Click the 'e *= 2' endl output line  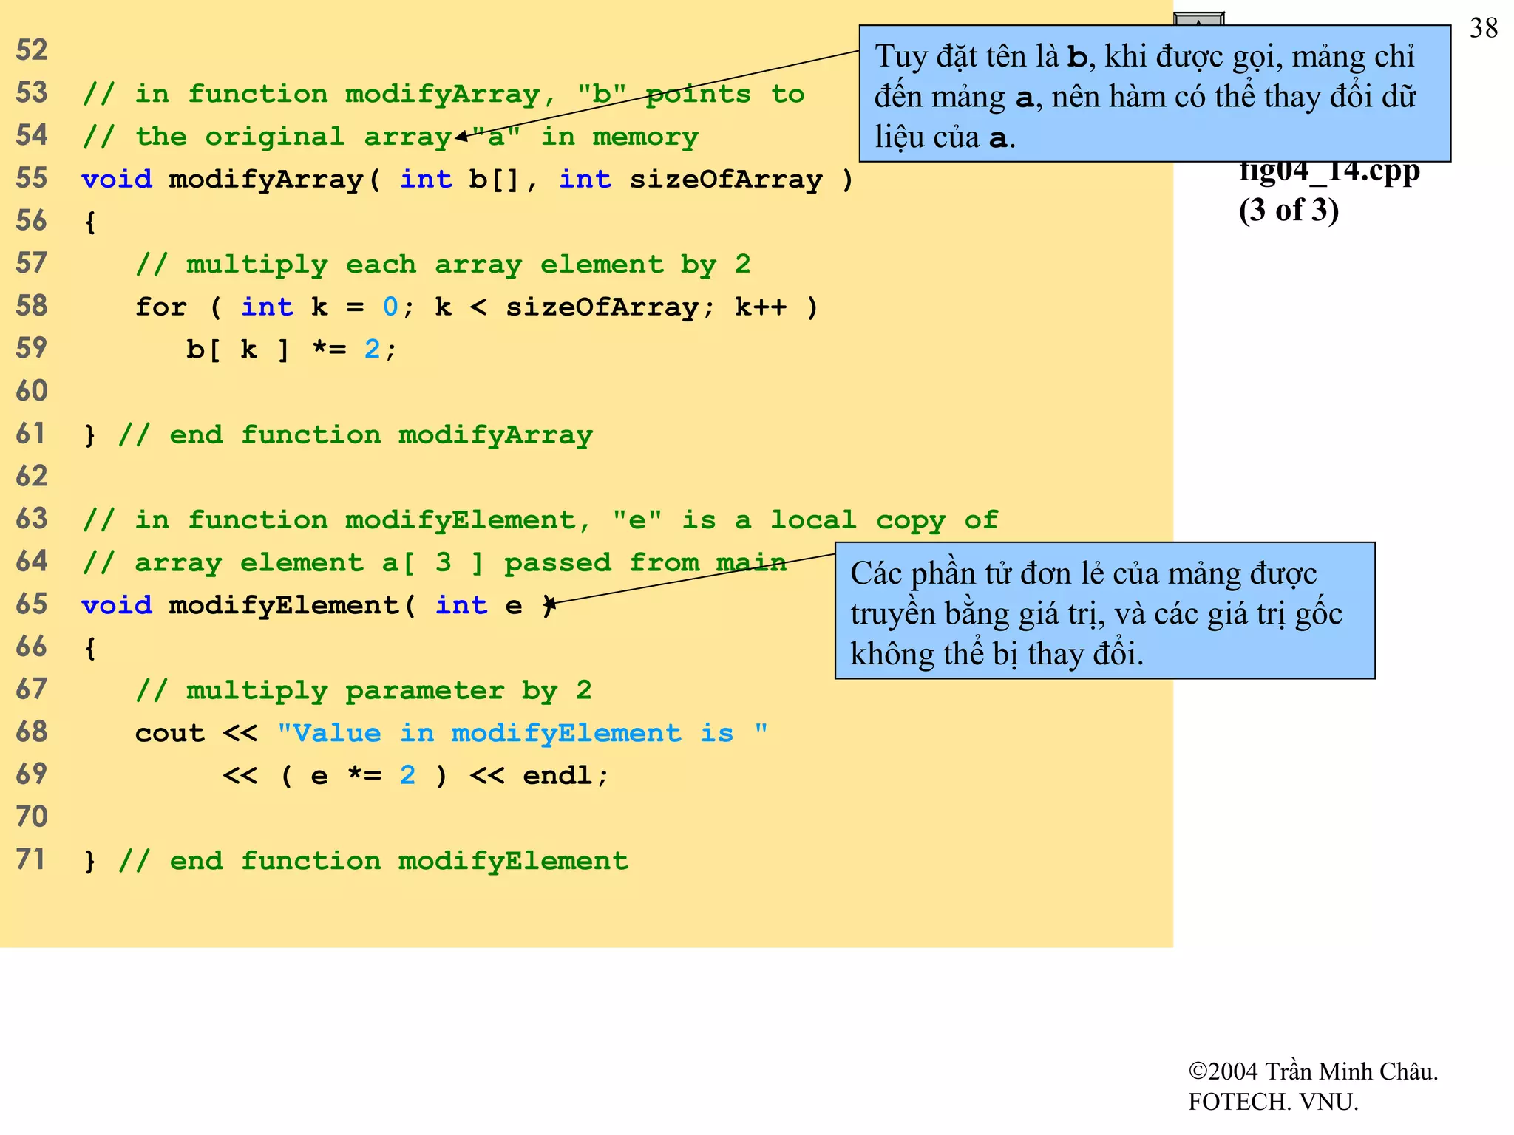click(415, 776)
